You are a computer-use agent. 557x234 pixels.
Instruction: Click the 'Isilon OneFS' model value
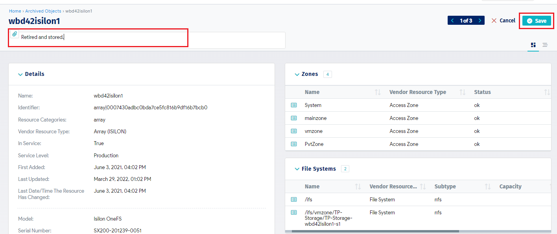coord(108,219)
